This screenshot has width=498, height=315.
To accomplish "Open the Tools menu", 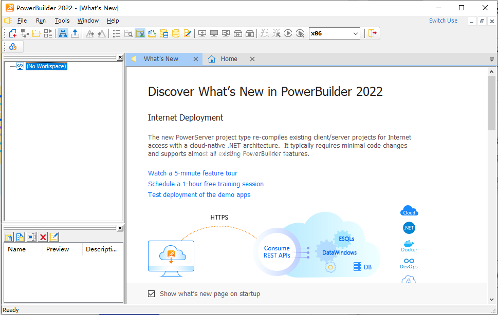I will pos(62,21).
